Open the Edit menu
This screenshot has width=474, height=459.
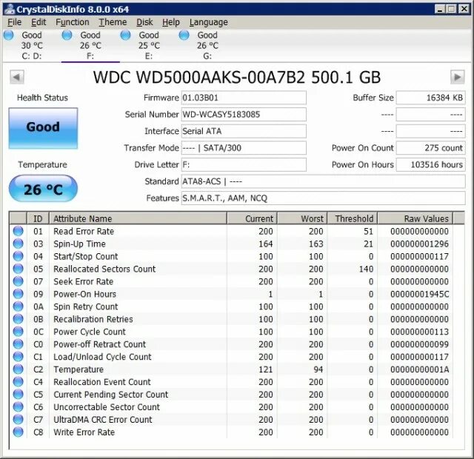[39, 22]
